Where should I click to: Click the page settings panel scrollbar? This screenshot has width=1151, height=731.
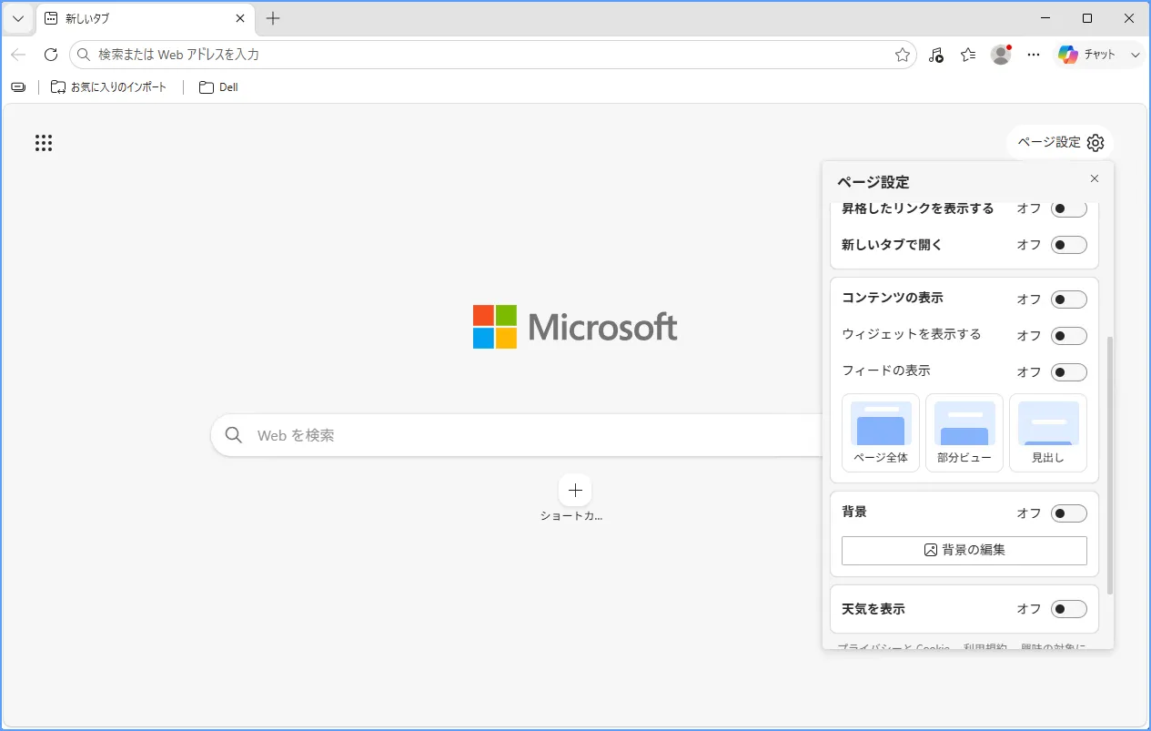[x=1109, y=466]
